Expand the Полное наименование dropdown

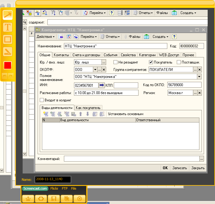point(199,77)
